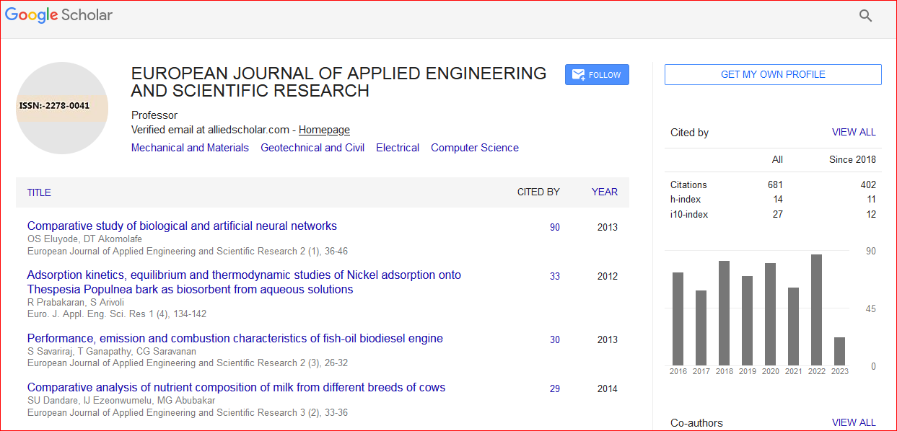Click the 2022 citation bar in chart
Screen dimensions: 897x431
coord(816,310)
